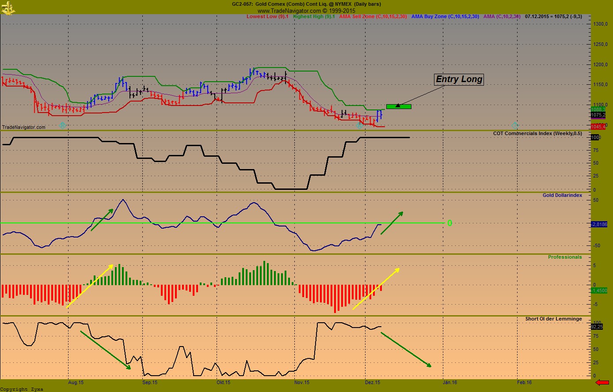This screenshot has width=613, height=392.
Task: Click the circled marker icon near December on the baseline
Action: (x=359, y=125)
